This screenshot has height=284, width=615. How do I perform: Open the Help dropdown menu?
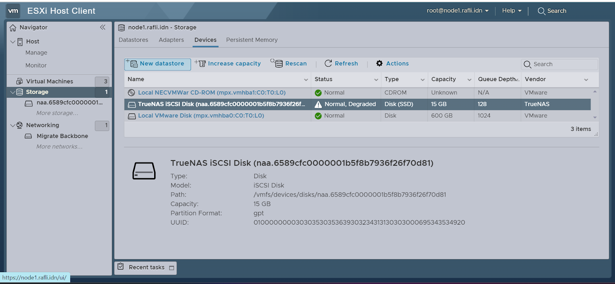pos(512,11)
